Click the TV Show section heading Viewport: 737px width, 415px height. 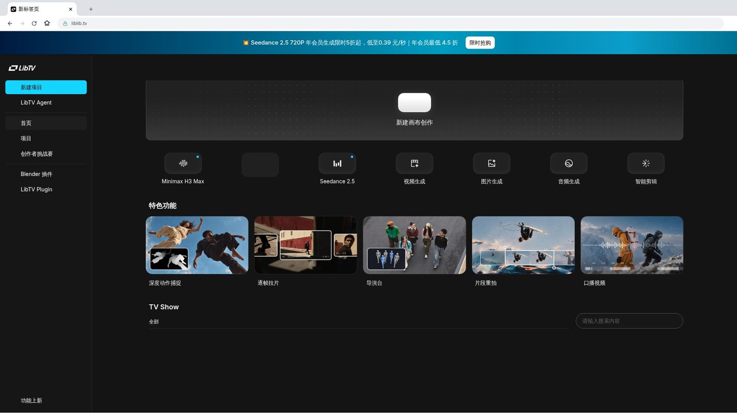pyautogui.click(x=164, y=307)
